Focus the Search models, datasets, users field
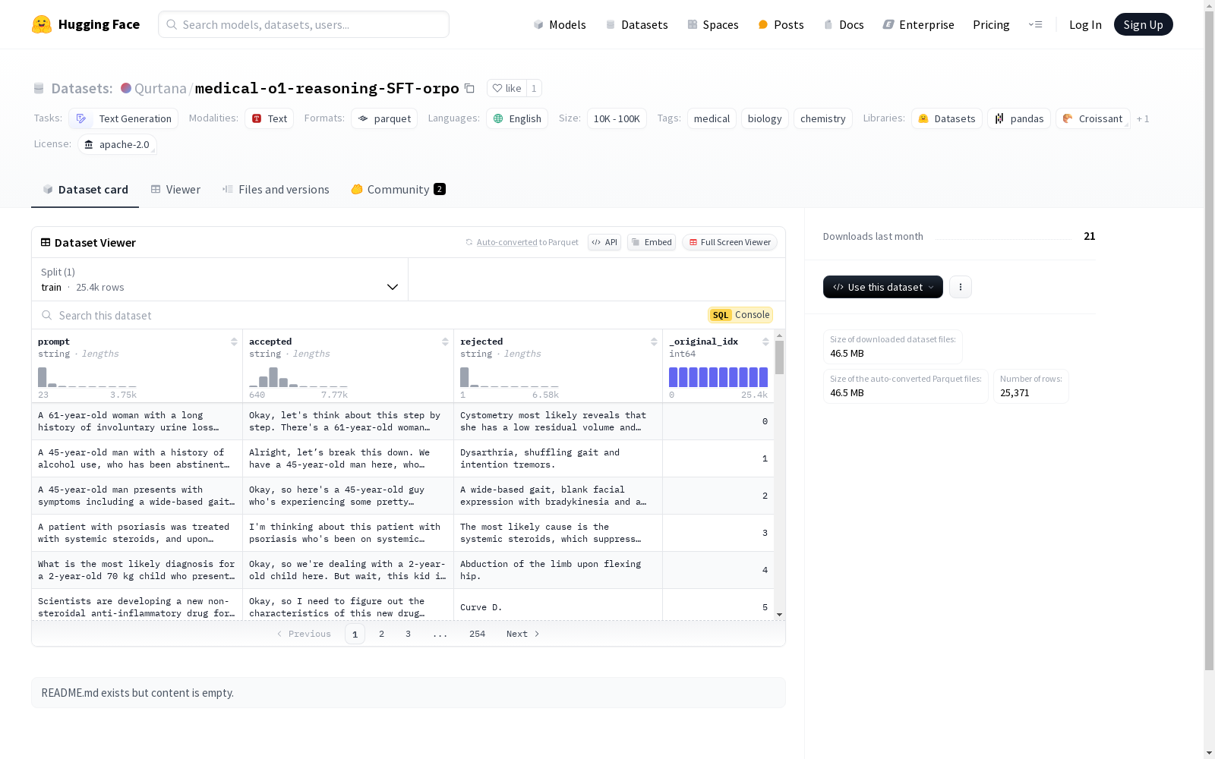The image size is (1215, 759). 304,24
